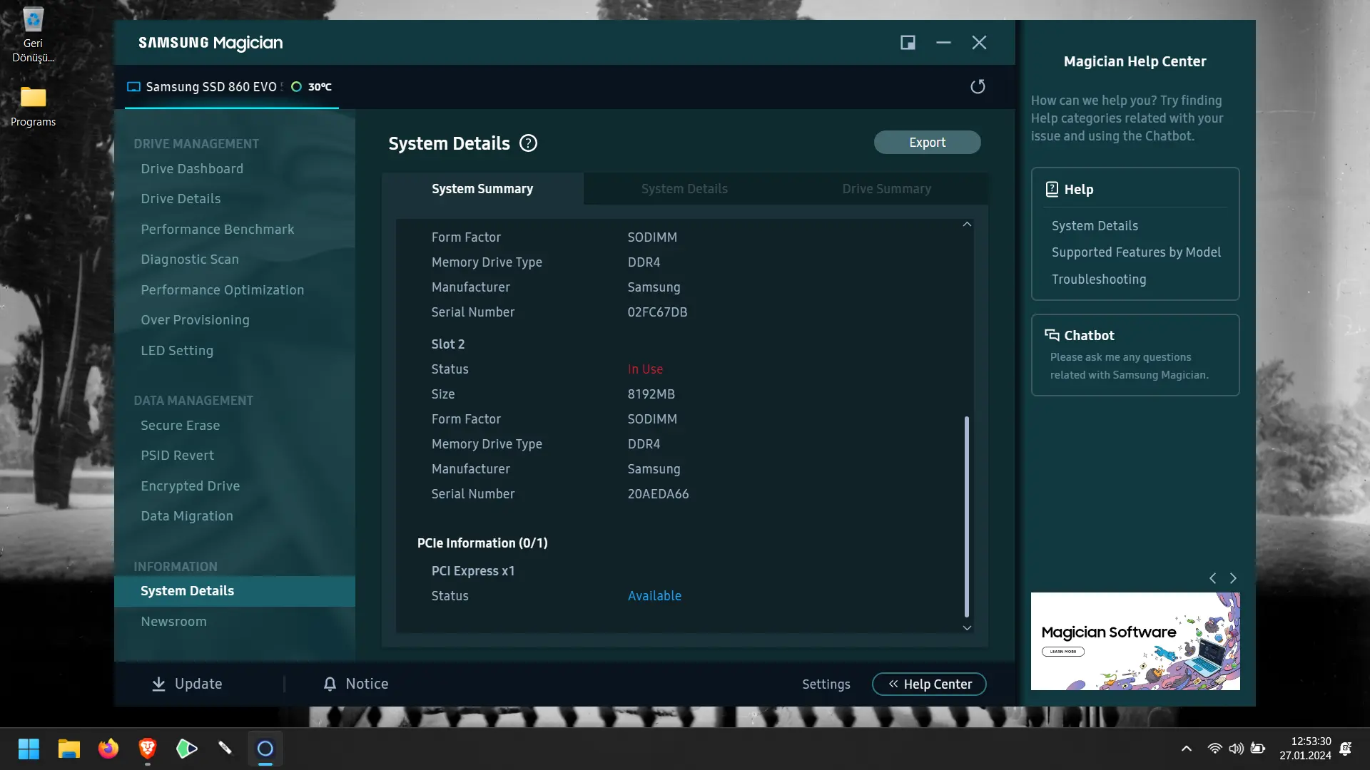Click the battery icon in system tray

click(1258, 749)
